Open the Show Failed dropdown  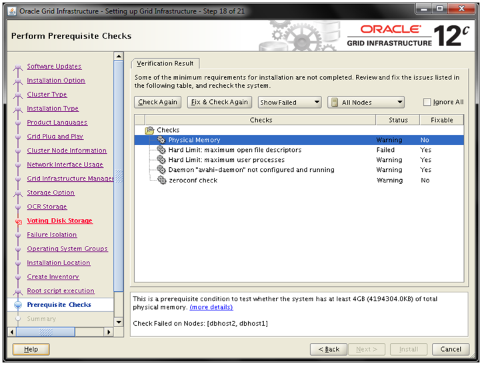[289, 103]
